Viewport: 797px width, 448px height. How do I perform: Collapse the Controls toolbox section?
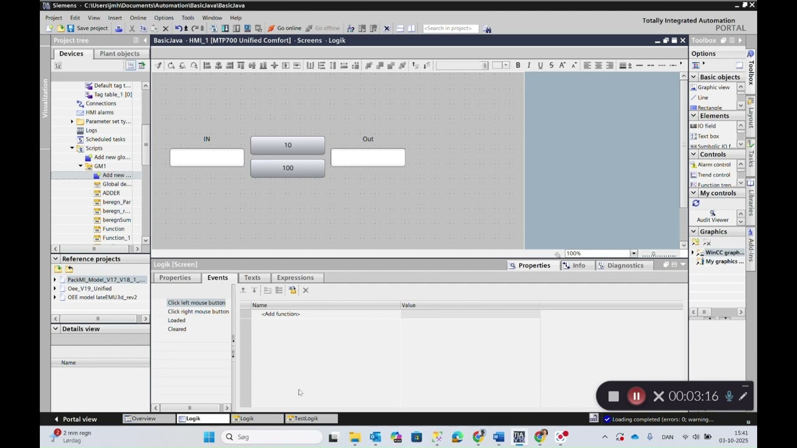coord(694,154)
